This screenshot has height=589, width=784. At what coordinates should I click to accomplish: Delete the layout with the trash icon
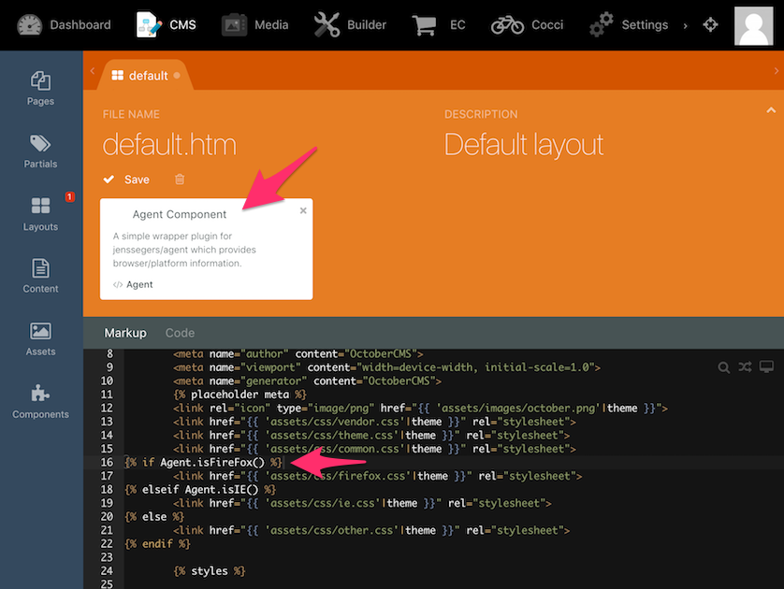click(x=180, y=180)
